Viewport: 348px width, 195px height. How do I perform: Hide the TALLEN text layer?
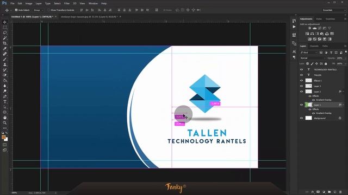pos(301,75)
